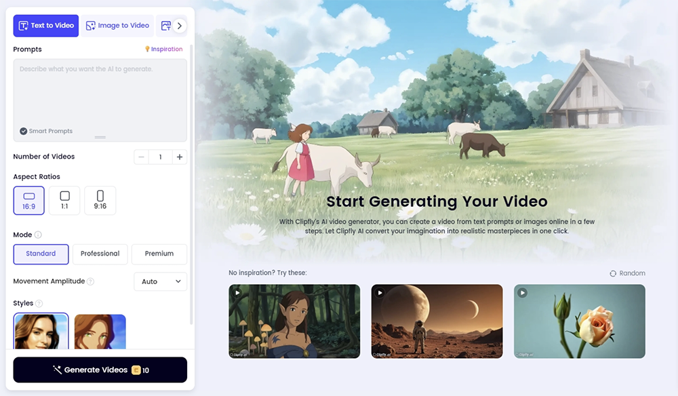
Task: Click the 'Number of Videos' label
Action: click(x=43, y=157)
